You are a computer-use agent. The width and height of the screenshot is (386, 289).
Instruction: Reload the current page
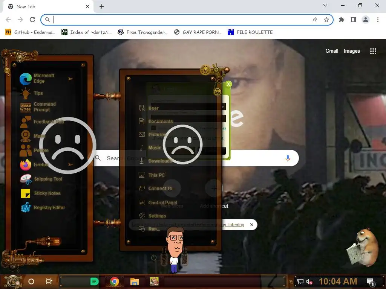pos(32,20)
